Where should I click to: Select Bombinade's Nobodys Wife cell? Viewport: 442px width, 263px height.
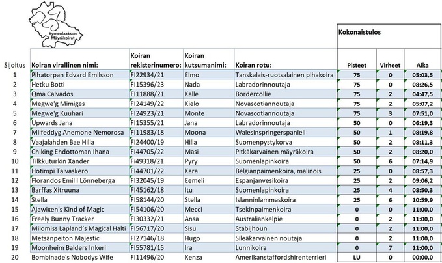(71, 258)
